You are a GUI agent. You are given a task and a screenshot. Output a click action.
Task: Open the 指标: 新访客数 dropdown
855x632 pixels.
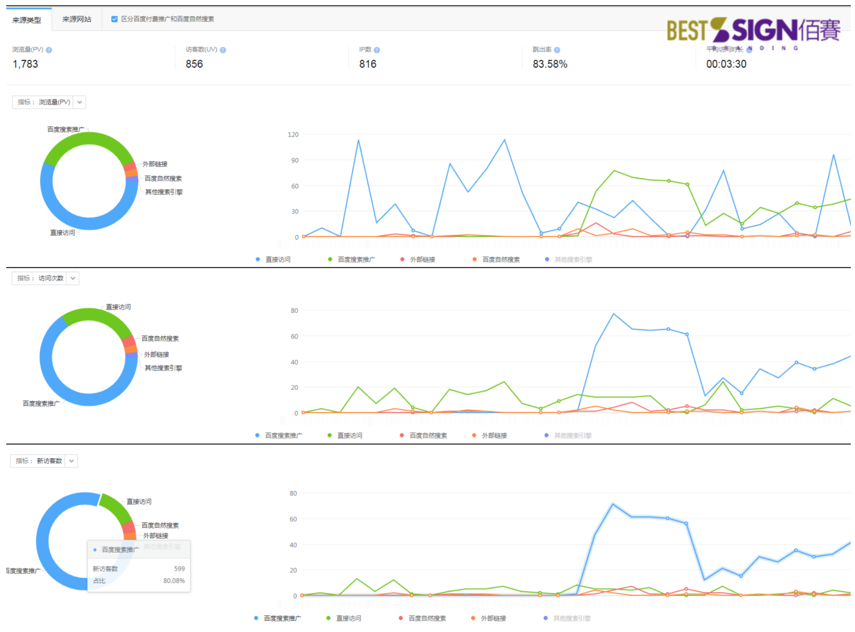pos(44,461)
